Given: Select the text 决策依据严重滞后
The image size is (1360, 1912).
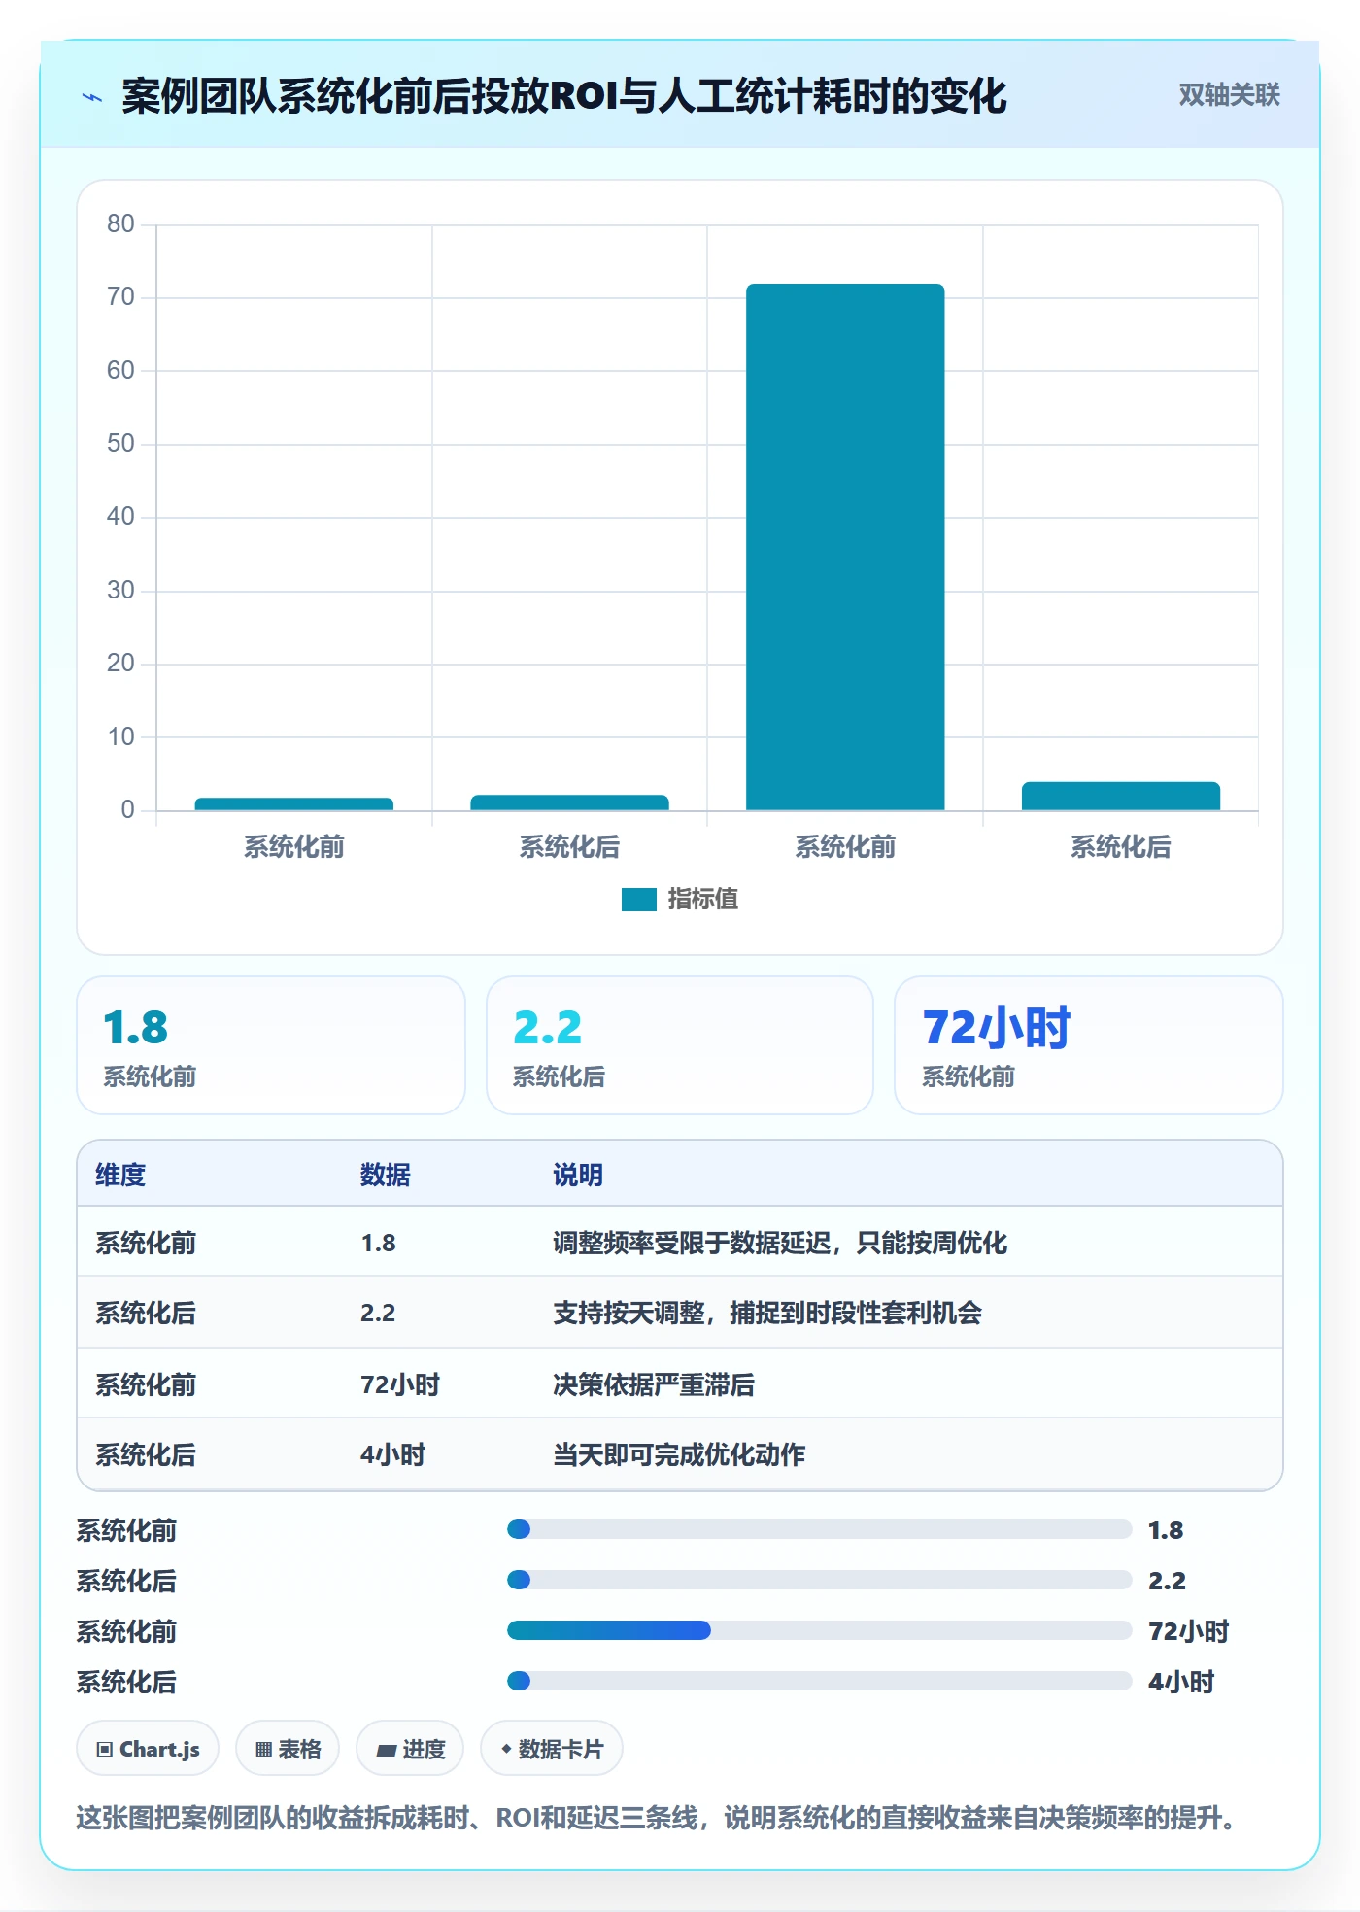Looking at the screenshot, I should click(x=654, y=1384).
